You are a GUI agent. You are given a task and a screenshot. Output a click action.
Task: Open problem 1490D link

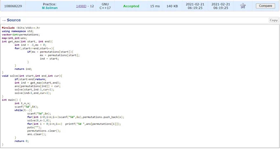click(x=81, y=6)
